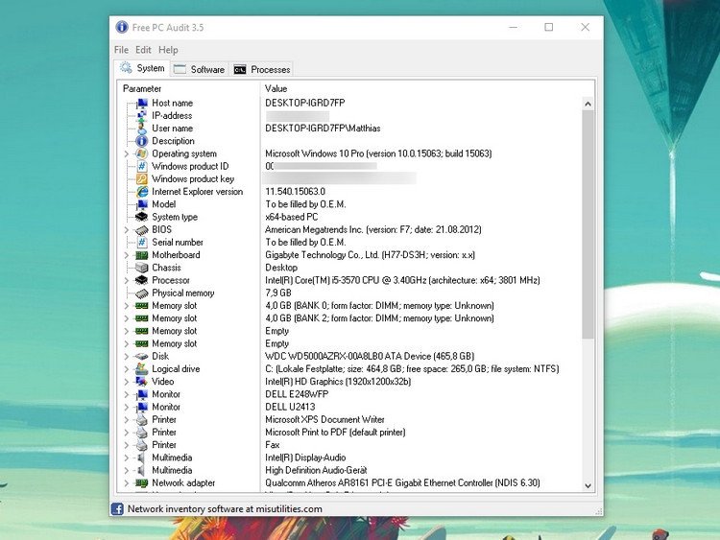Expand the DELL U2413 Monitor node

click(x=127, y=407)
